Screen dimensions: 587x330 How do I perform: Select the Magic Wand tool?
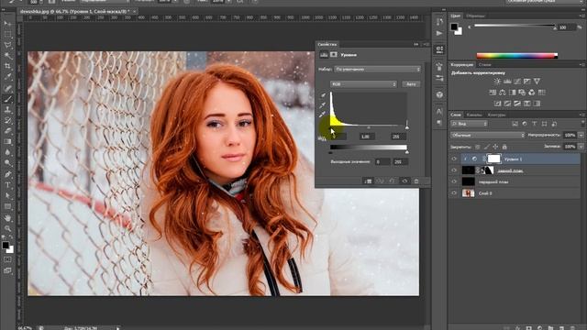coord(7,56)
